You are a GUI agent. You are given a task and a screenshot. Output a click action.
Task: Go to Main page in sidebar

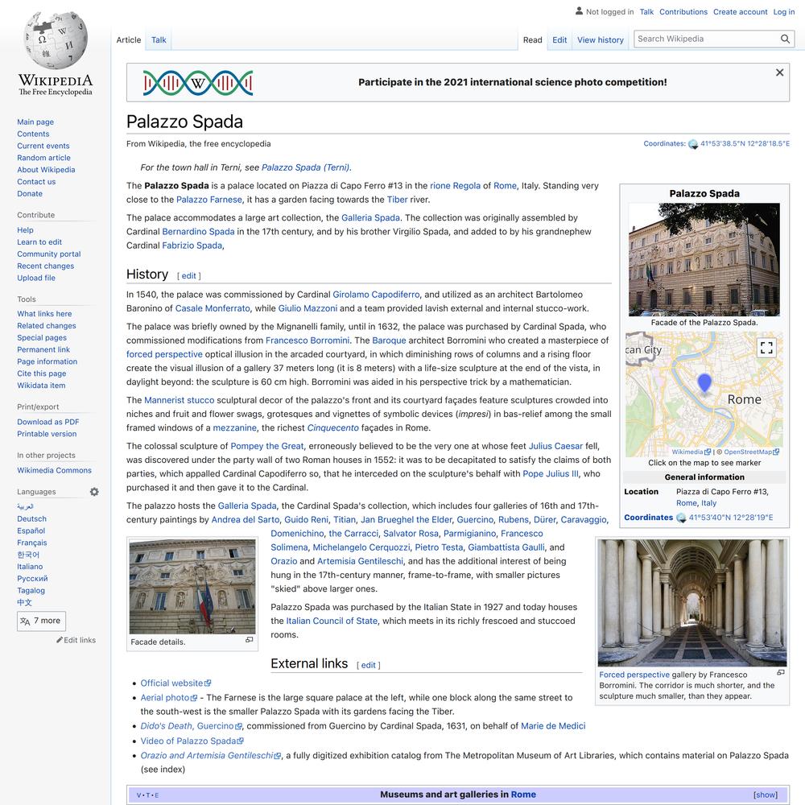pos(35,122)
